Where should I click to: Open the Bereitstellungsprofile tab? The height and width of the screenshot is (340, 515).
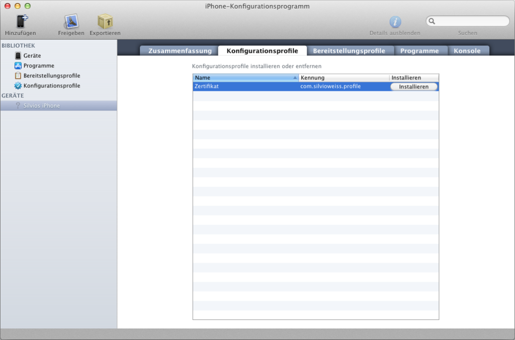click(349, 51)
